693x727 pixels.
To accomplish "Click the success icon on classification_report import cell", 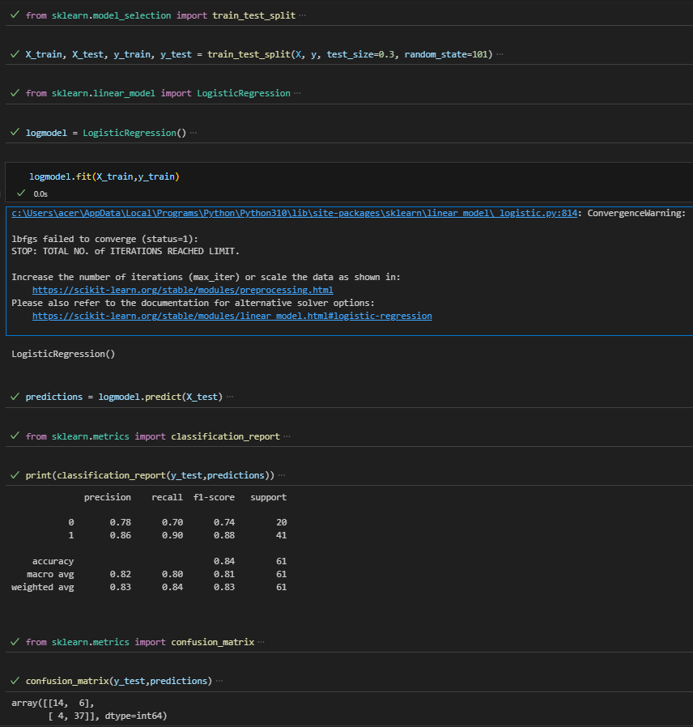I will [15, 436].
